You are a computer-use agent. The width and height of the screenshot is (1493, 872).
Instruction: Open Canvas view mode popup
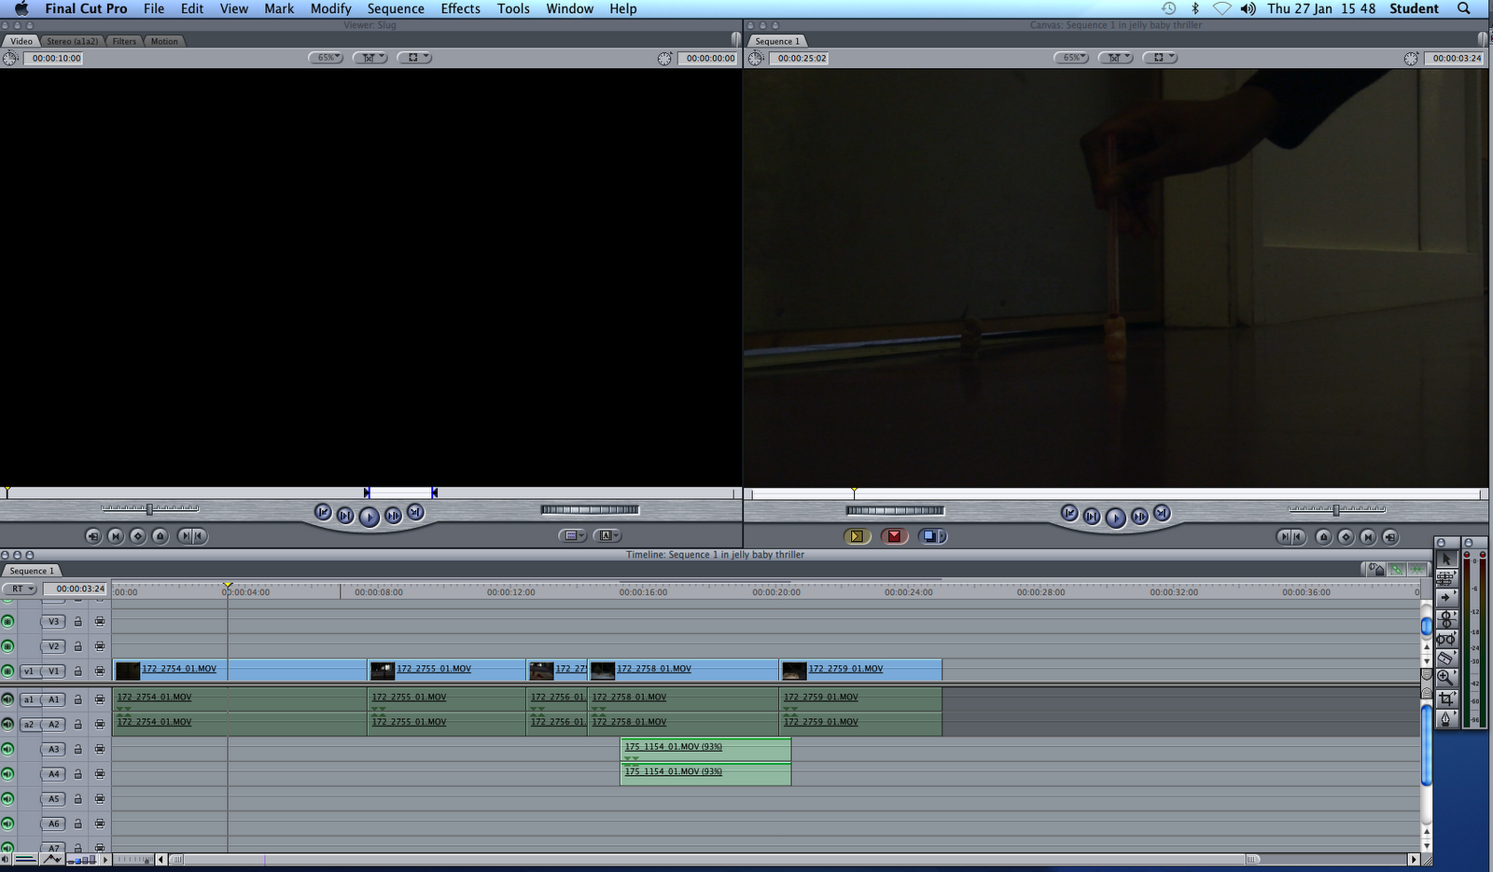[x=1160, y=58]
